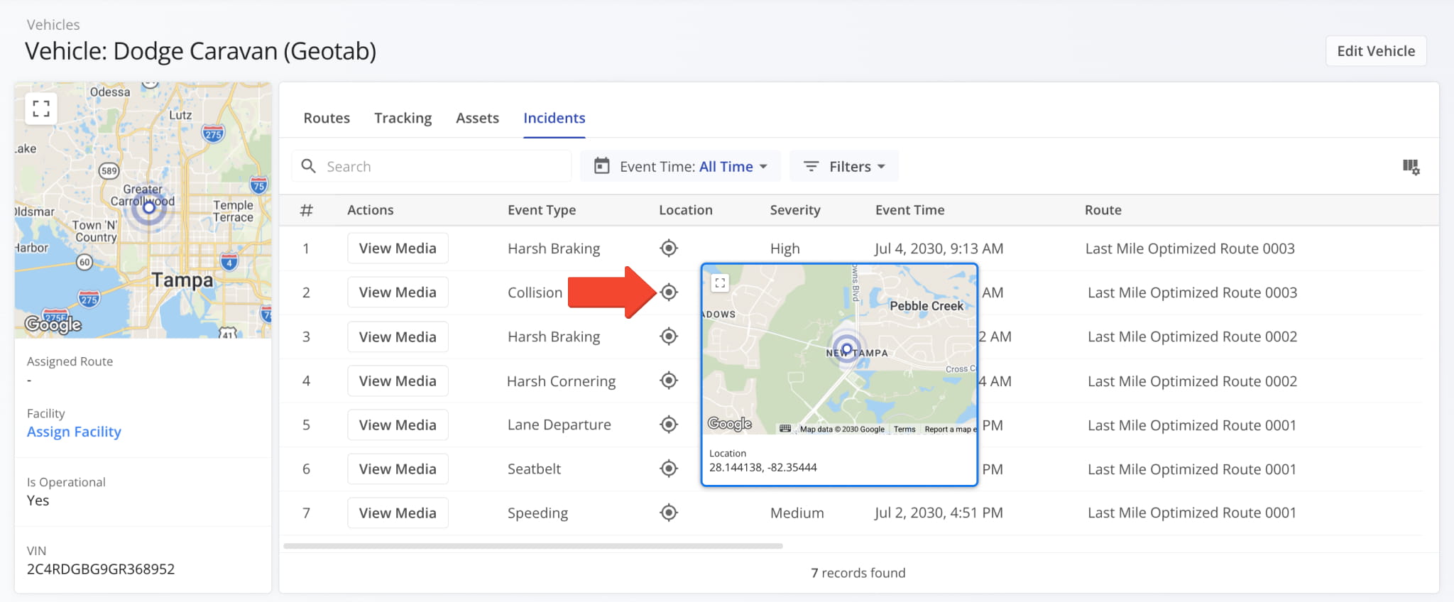
Task: Sort by Event Time column header
Action: click(x=910, y=210)
